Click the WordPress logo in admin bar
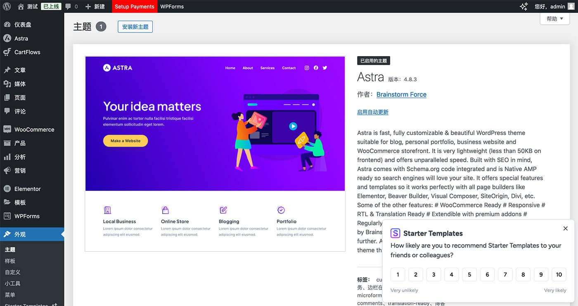The image size is (578, 306). [x=7, y=6]
